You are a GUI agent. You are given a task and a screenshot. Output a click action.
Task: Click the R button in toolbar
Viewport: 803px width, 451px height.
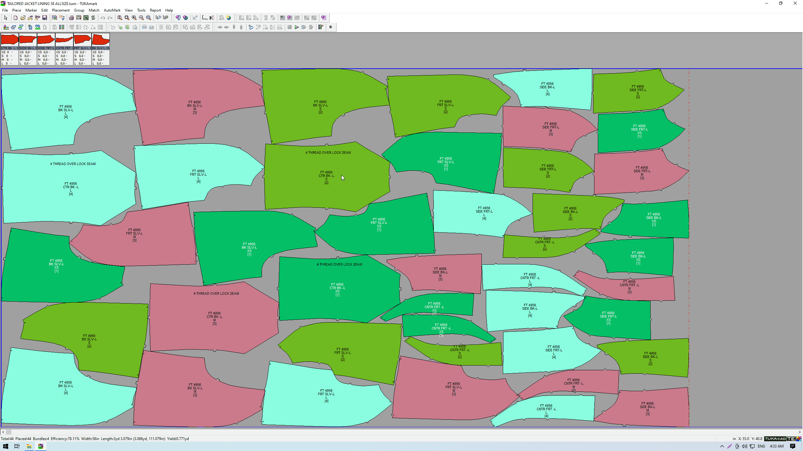331,27
